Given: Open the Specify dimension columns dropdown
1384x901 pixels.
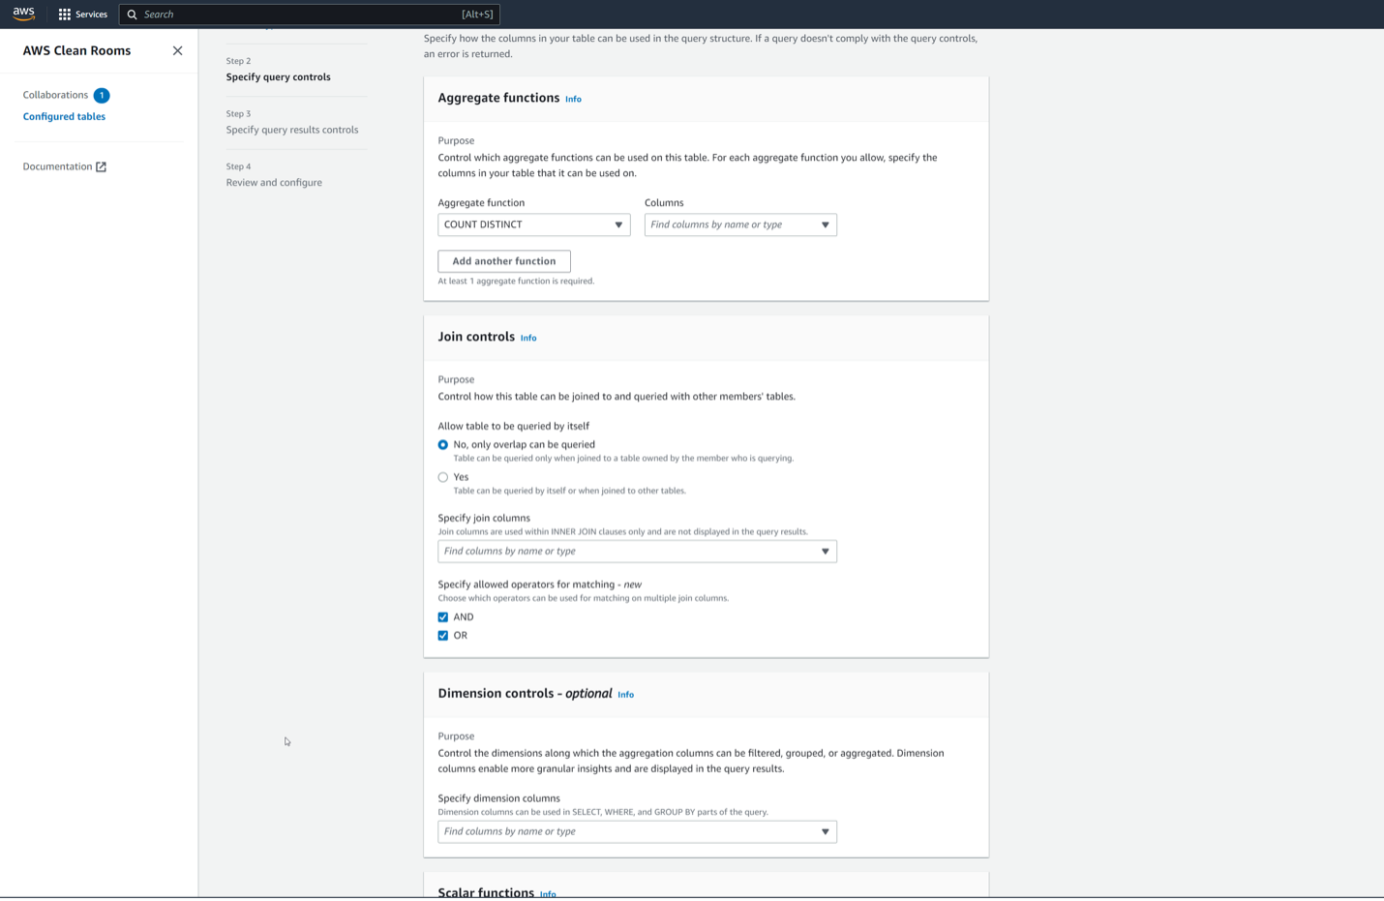Looking at the screenshot, I should pos(637,832).
